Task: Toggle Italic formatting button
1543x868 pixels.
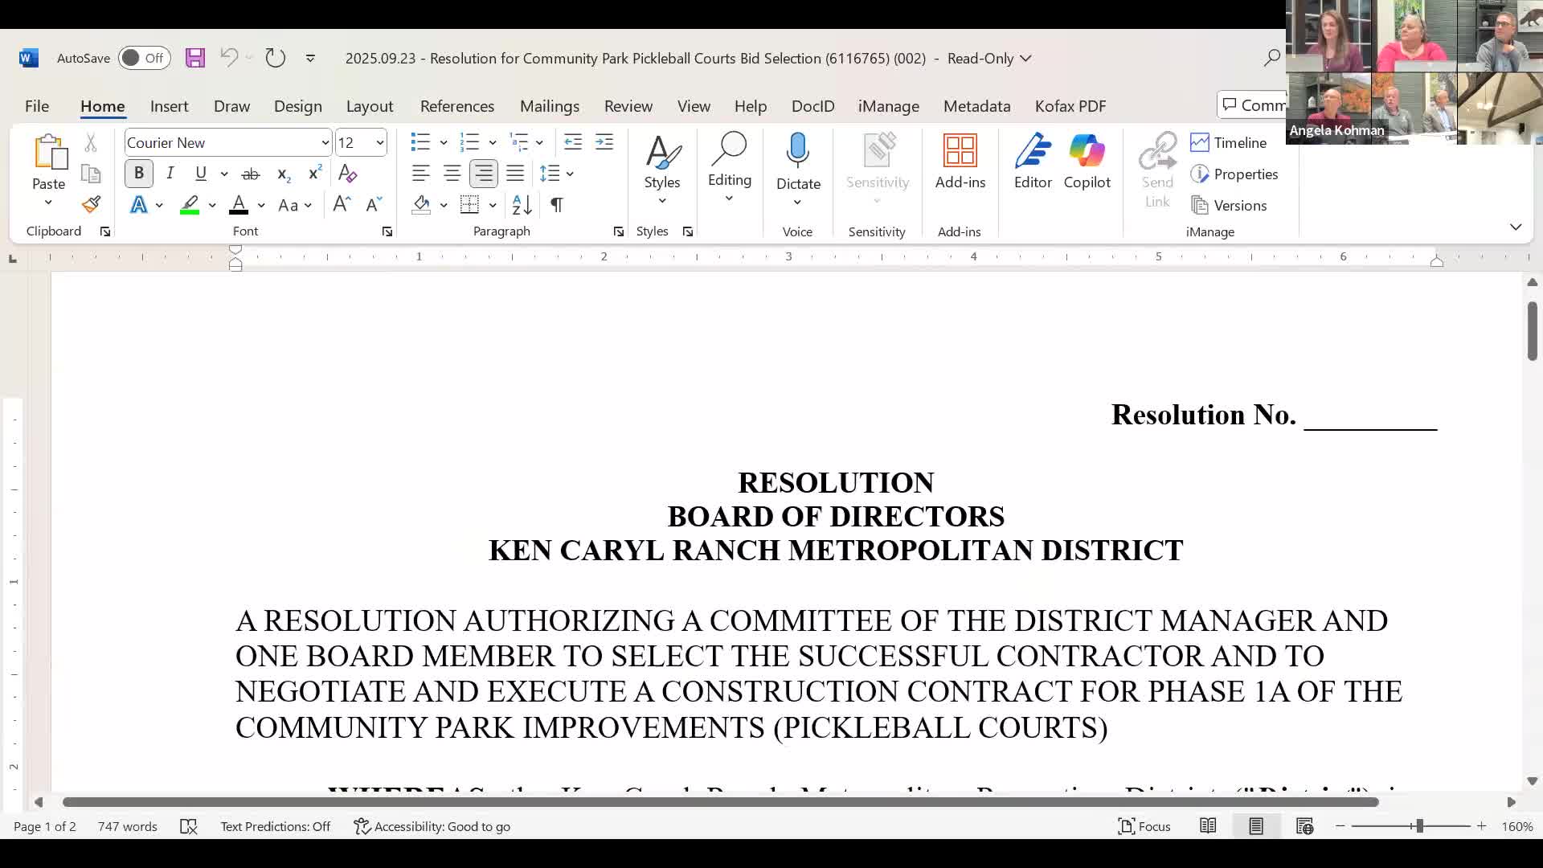Action: click(170, 174)
